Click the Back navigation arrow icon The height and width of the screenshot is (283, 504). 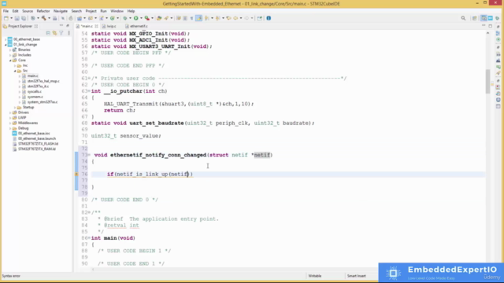click(x=235, y=18)
